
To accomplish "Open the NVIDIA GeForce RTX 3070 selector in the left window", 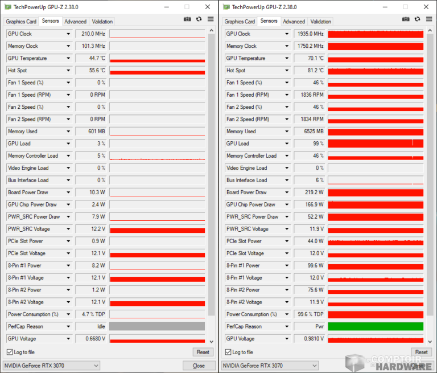I will coord(51,366).
